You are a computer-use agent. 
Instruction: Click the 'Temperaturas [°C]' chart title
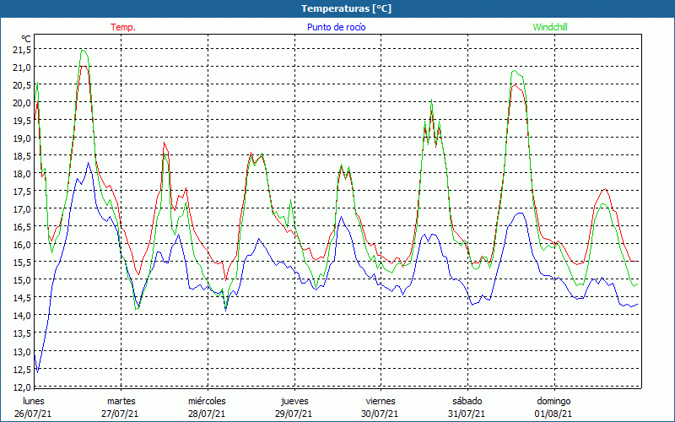346,8
